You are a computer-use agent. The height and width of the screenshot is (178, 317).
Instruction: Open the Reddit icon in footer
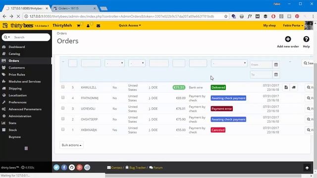tap(87, 167)
